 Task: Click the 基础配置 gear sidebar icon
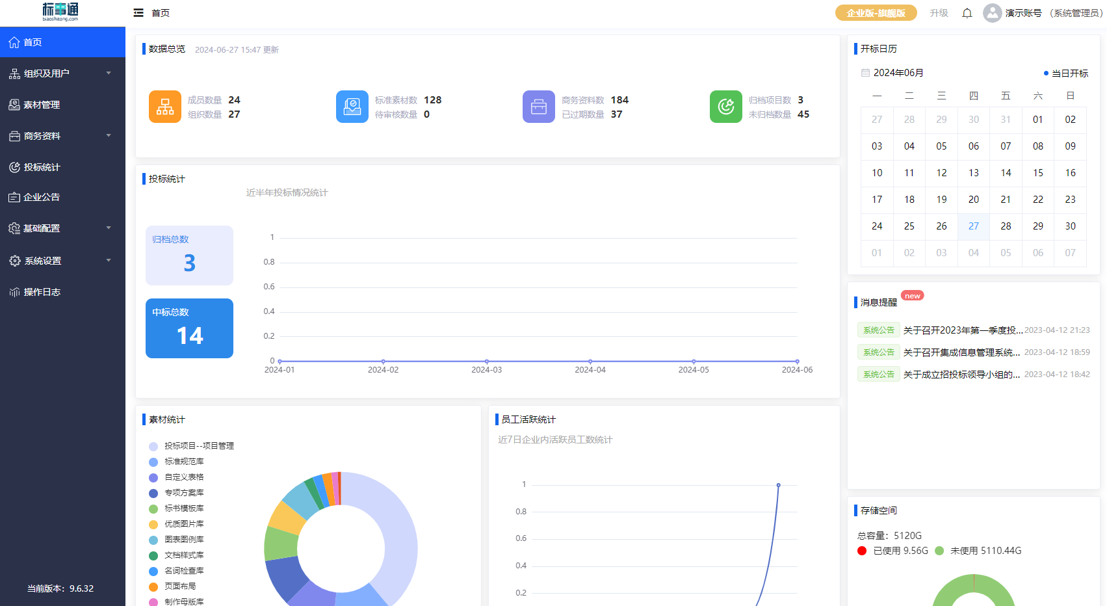tap(14, 228)
